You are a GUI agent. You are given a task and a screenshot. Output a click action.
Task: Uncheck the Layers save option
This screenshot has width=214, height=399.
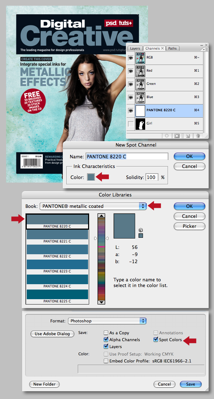106,346
